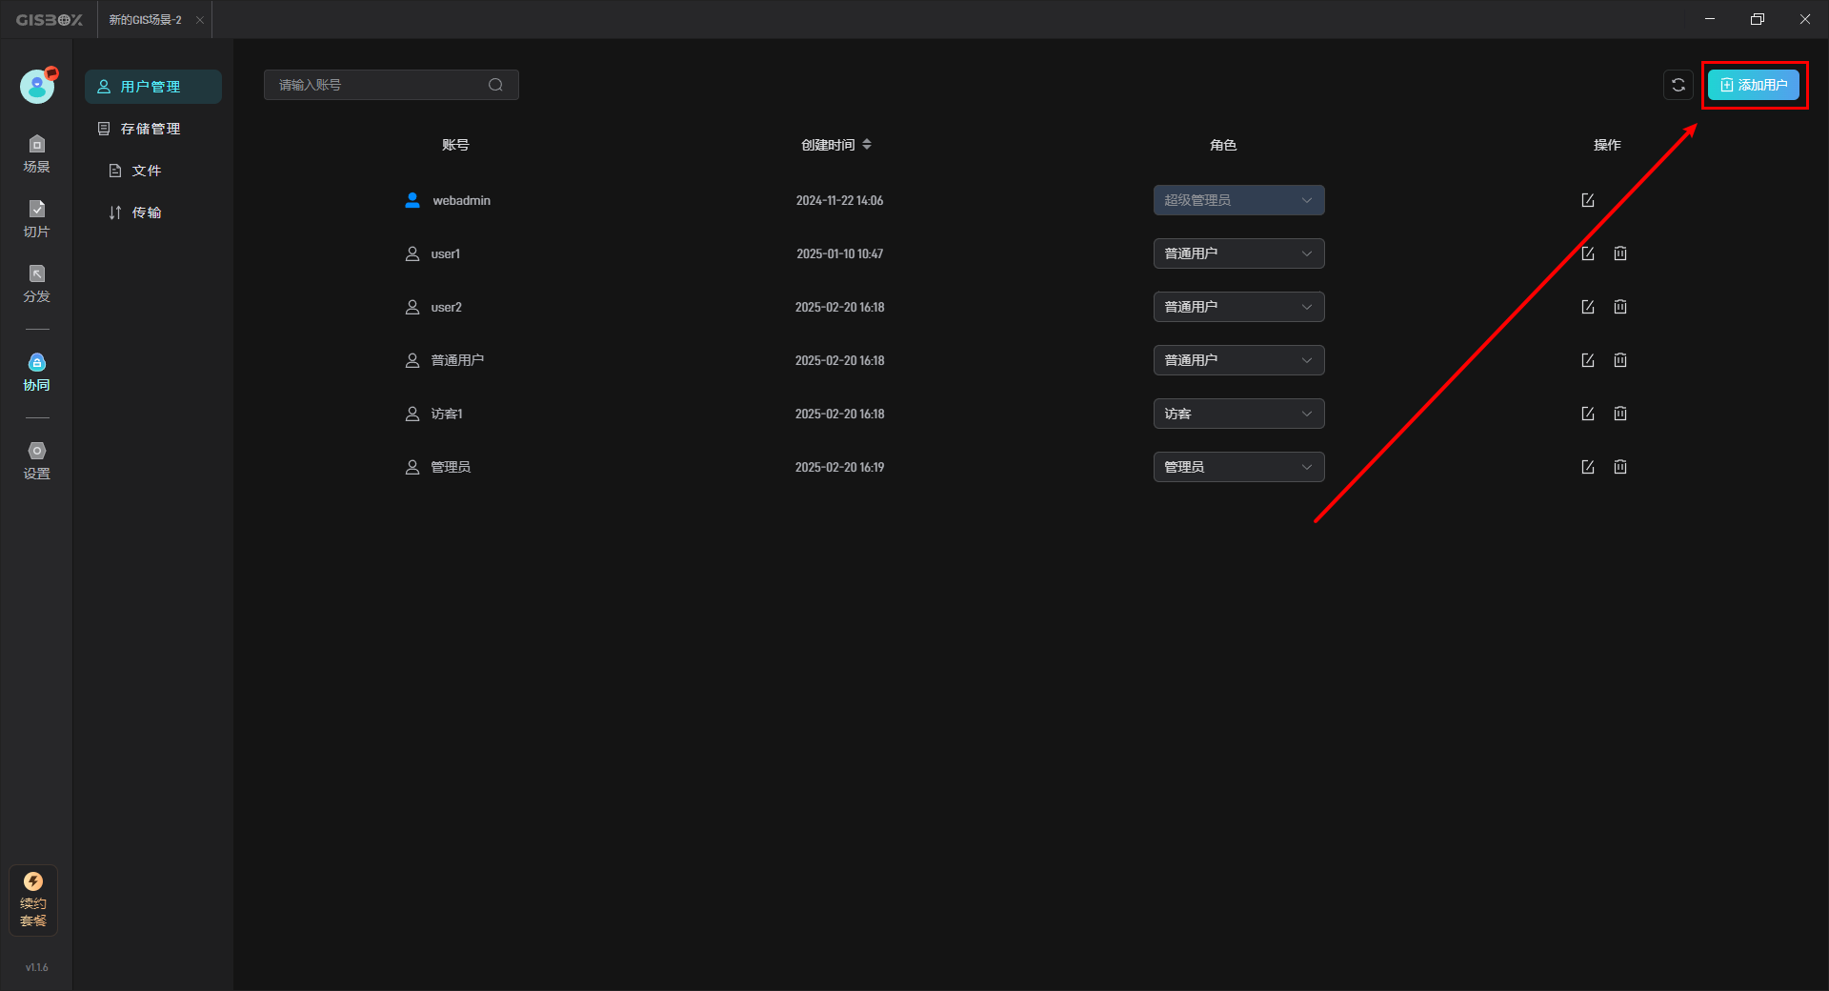The width and height of the screenshot is (1829, 991).
Task: Open the role dropdown for user1
Action: click(x=1239, y=253)
